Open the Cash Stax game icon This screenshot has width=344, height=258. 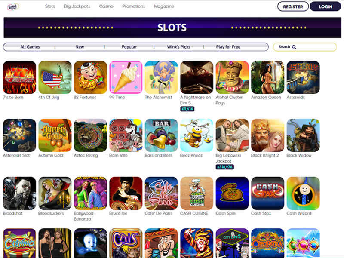coord(267,193)
